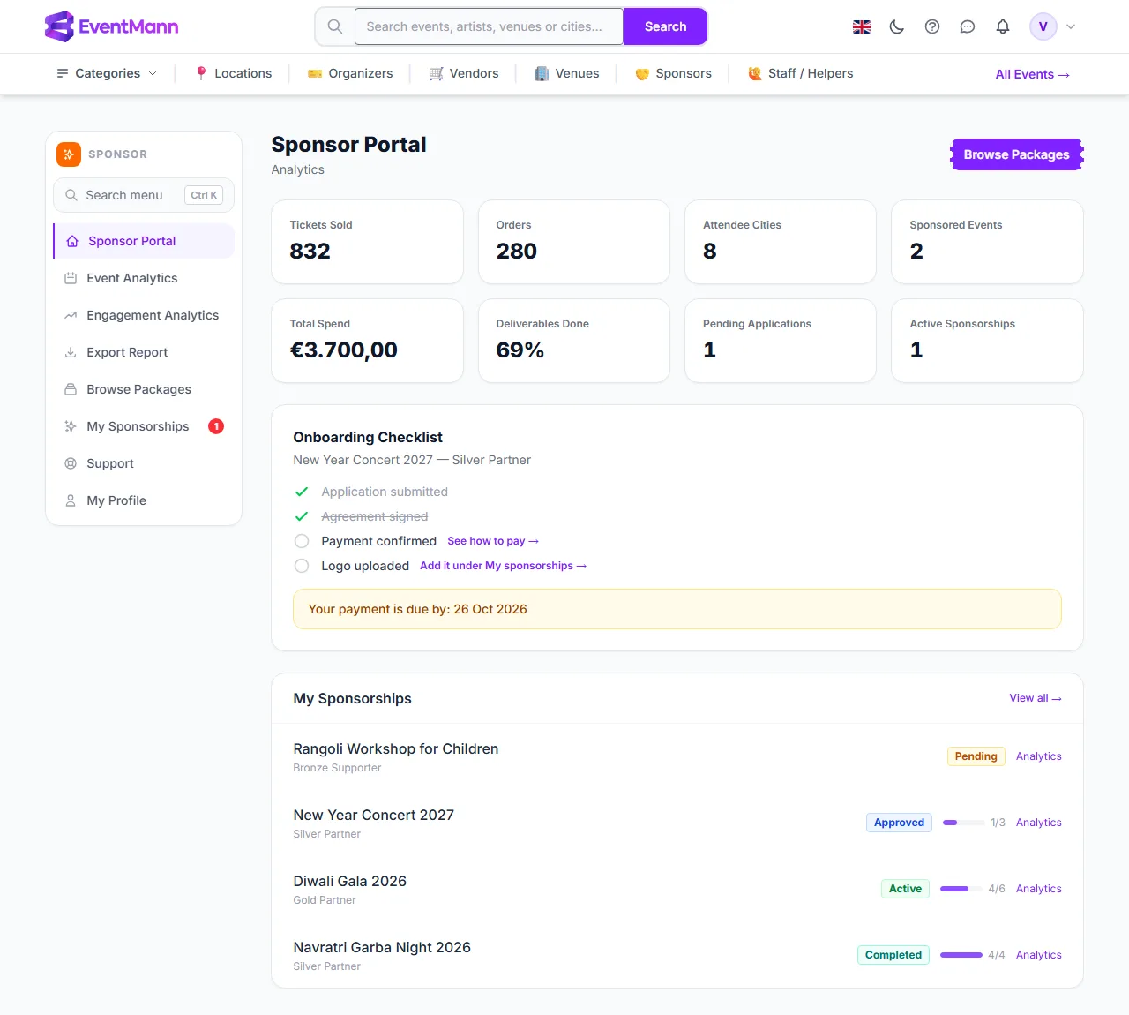Image resolution: width=1129 pixels, height=1015 pixels.
Task: Switch language via the UK flag icon
Action: click(862, 26)
